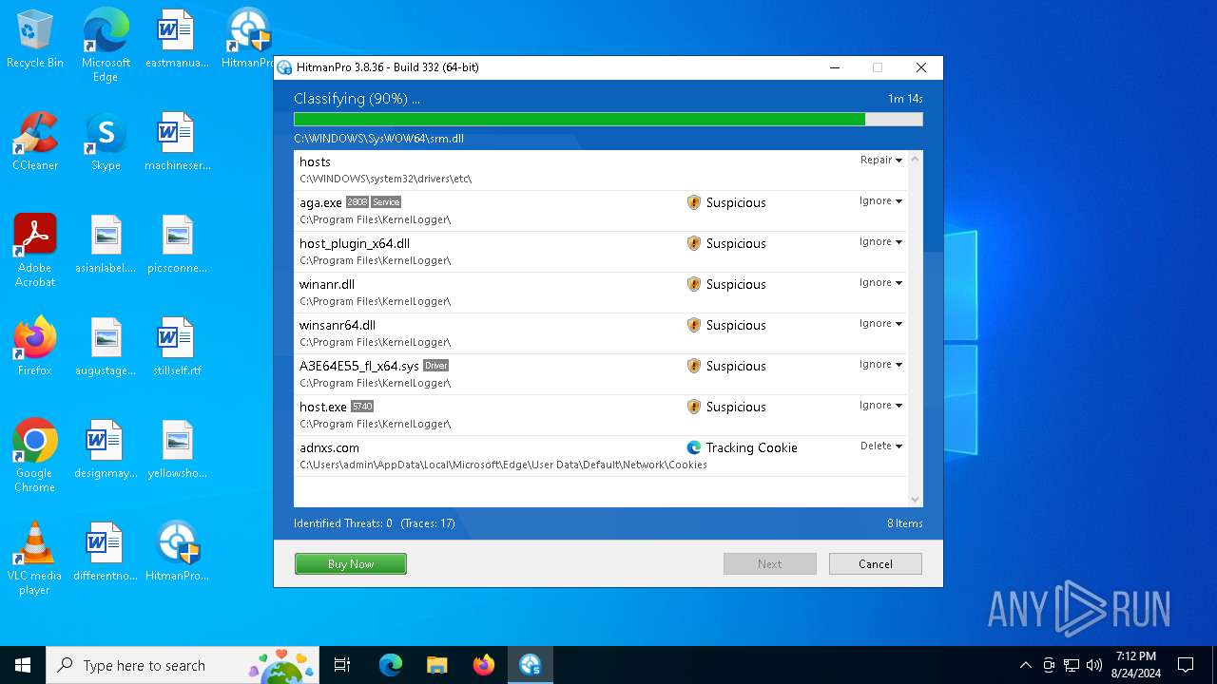Launch Microsoft Edge from the desktop

click(x=106, y=46)
